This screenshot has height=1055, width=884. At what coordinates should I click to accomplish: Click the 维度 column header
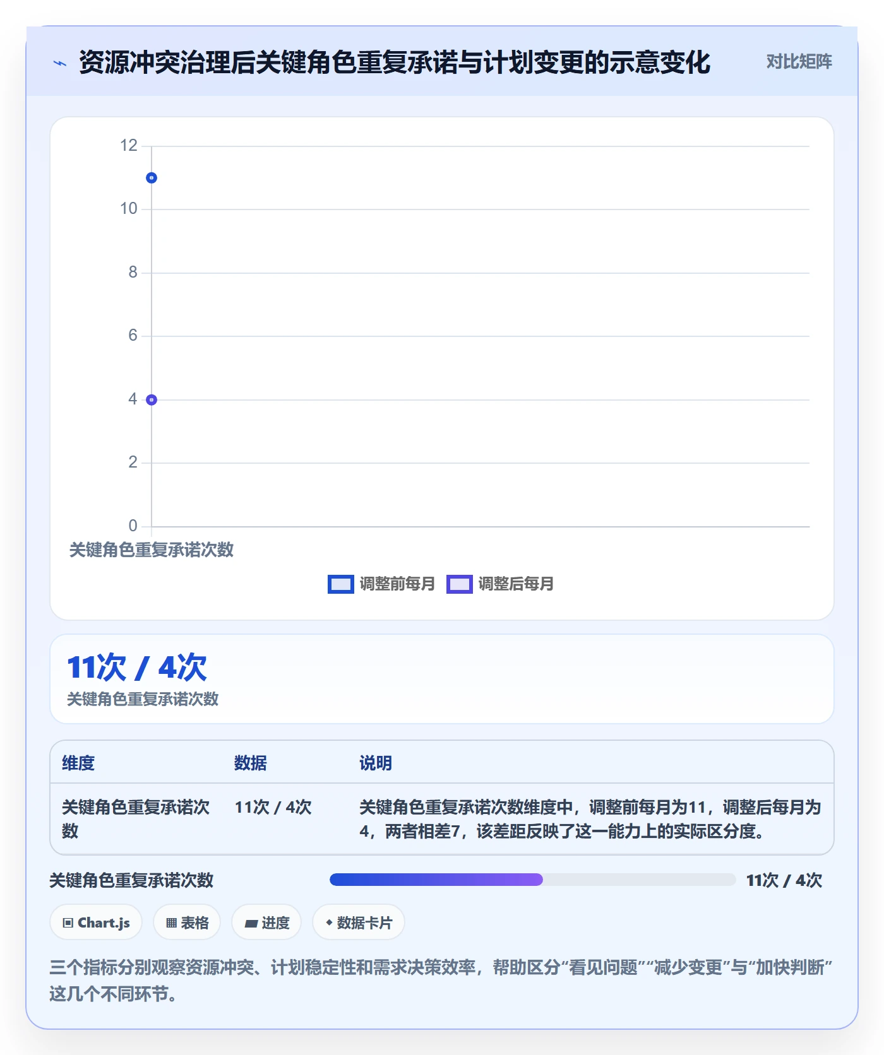(78, 763)
